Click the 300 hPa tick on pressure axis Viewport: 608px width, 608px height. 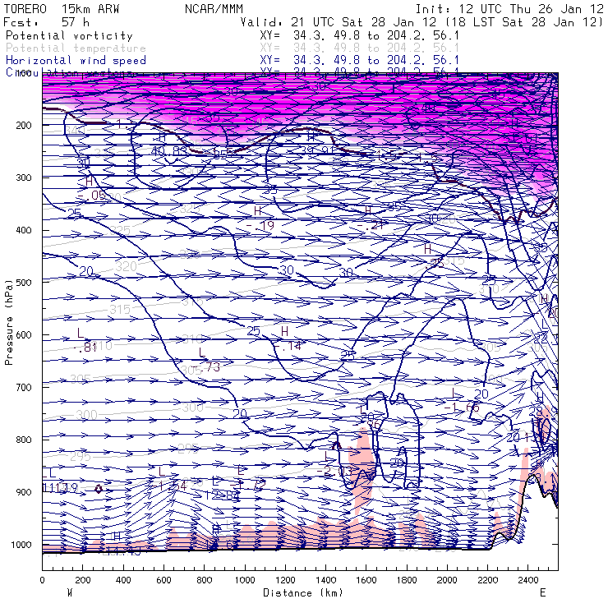(x=24, y=177)
